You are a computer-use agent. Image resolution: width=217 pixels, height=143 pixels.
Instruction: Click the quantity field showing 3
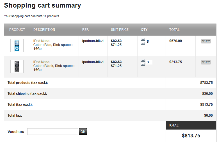[149, 62]
